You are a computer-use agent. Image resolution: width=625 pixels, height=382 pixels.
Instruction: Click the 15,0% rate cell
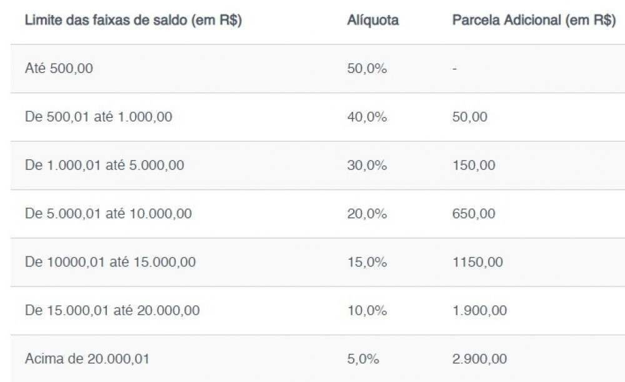[367, 262]
